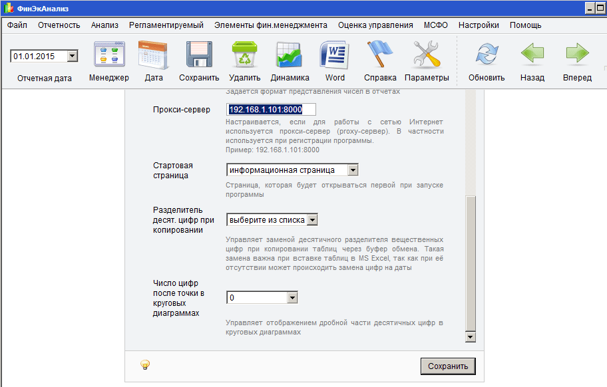Click the Прокси-сервер input field

click(271, 110)
